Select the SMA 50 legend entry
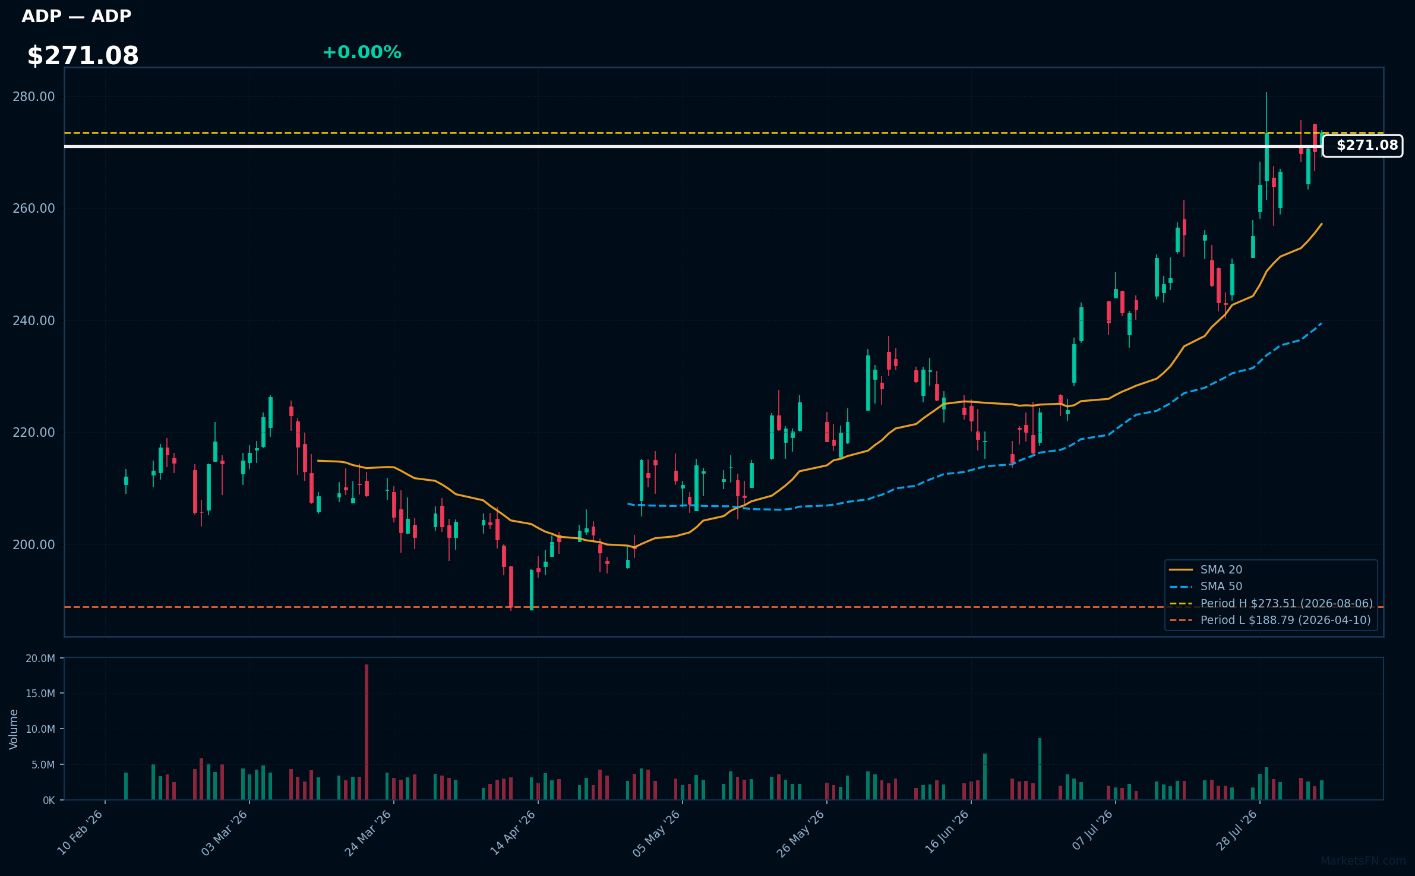 point(1206,586)
